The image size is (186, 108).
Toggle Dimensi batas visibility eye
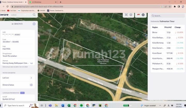pyautogui.click(x=31, y=85)
